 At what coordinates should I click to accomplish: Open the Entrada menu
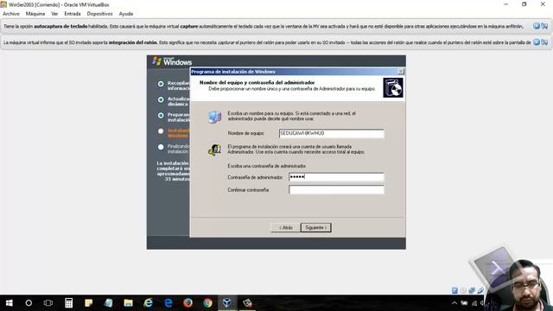73,14
